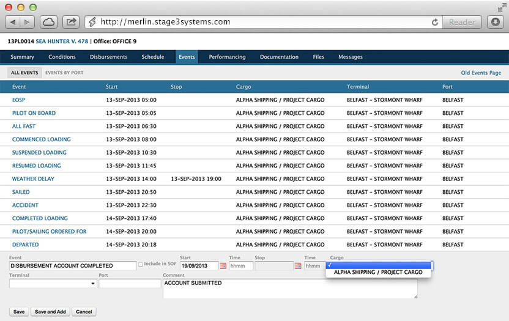Open iCloud tabs cloud icon

coord(49,21)
